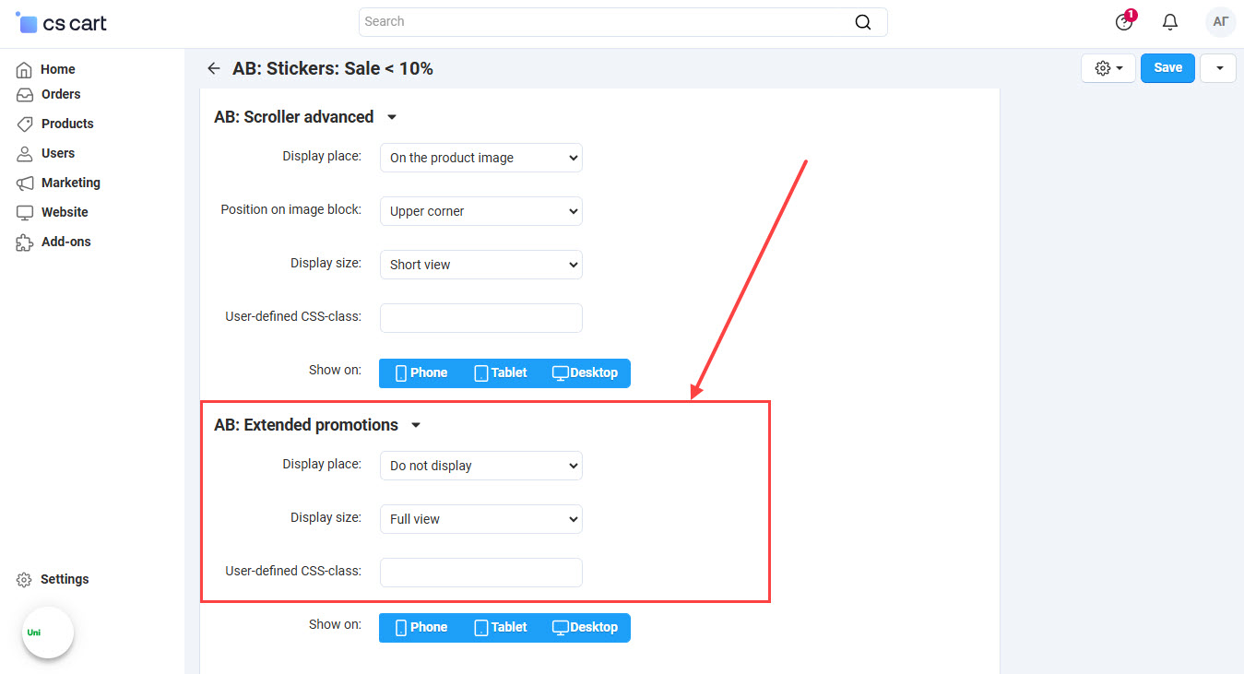This screenshot has width=1244, height=674.
Task: Open the Settings link in sidebar
Action: 64,579
